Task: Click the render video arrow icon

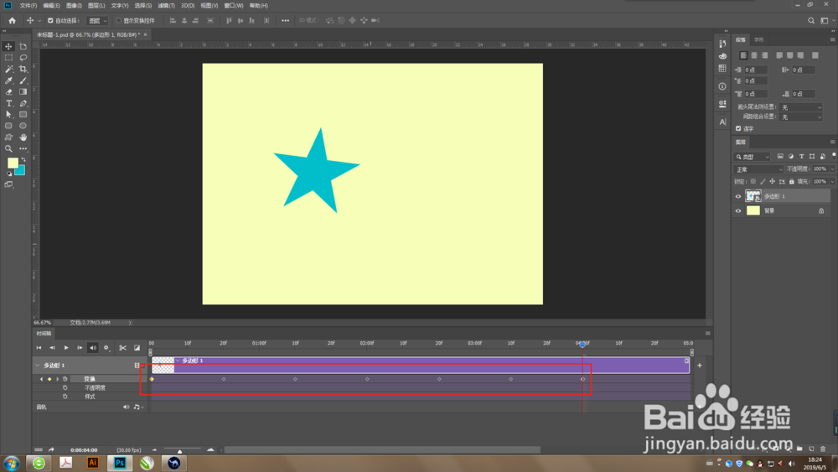Action: (x=51, y=450)
